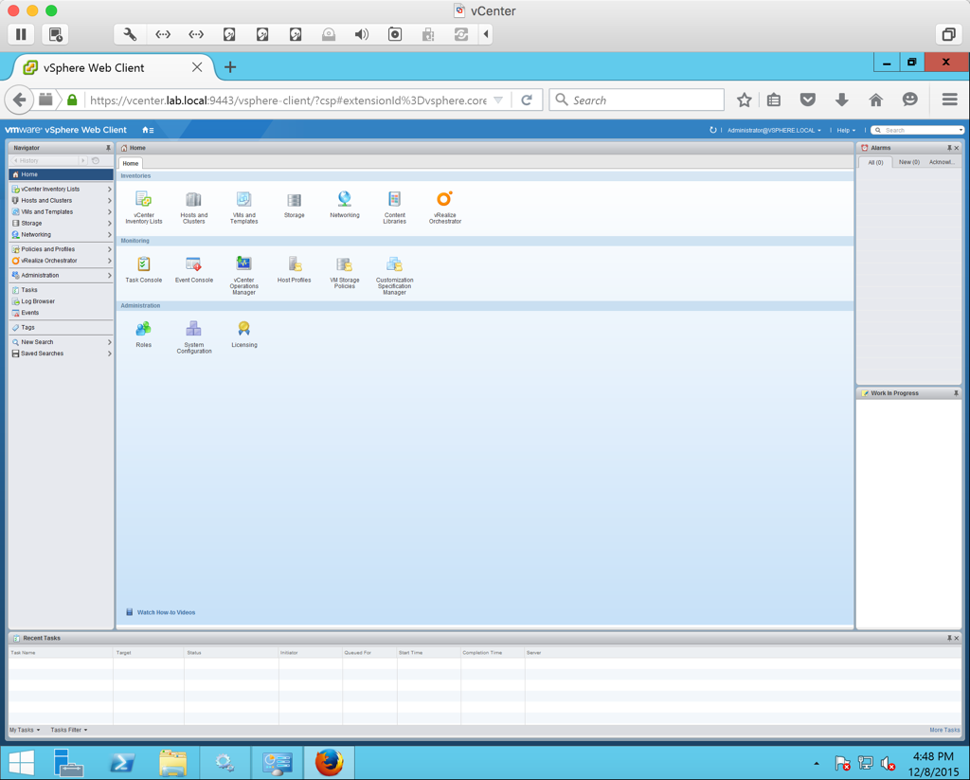970x780 pixels.
Task: Open vCenter Operations Manager icon
Action: click(x=243, y=265)
